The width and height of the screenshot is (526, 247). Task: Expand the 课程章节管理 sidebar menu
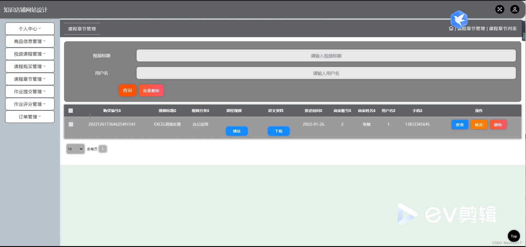(x=30, y=79)
